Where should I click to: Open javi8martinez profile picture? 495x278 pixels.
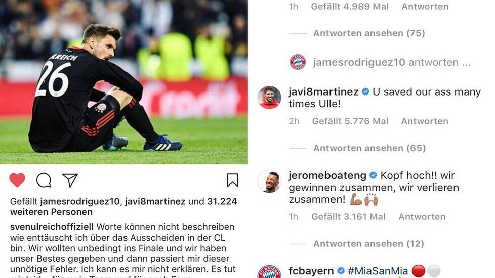click(x=269, y=98)
